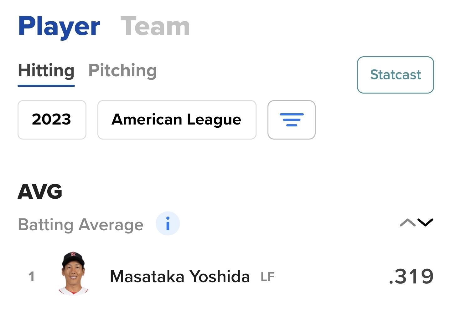Click the LF position label

pyautogui.click(x=267, y=277)
